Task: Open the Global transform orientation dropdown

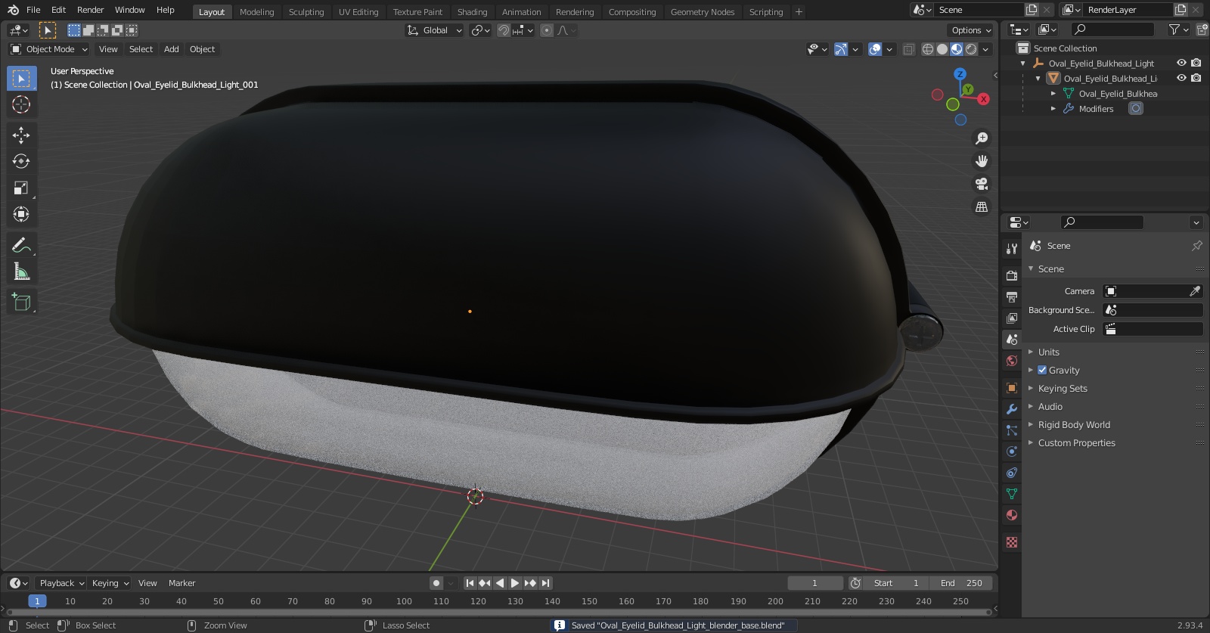Action: pyautogui.click(x=435, y=30)
